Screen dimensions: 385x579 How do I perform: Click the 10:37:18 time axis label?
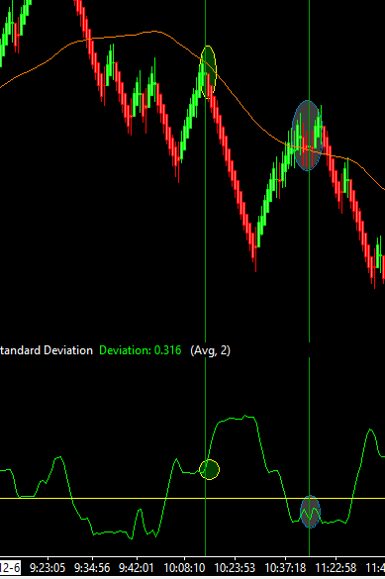(x=285, y=567)
